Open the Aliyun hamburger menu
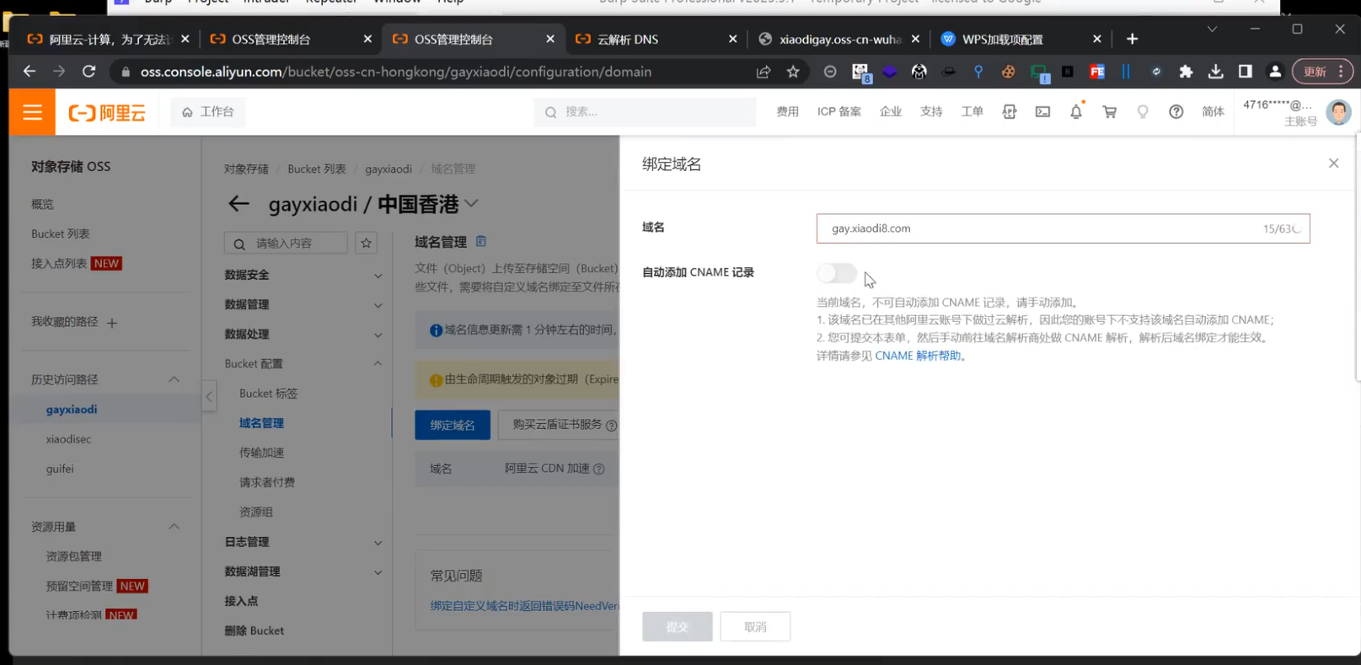This screenshot has width=1361, height=665. tap(32, 112)
